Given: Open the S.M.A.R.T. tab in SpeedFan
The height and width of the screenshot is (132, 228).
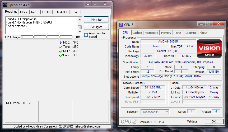Looking at the screenshot, I should coord(61,12).
